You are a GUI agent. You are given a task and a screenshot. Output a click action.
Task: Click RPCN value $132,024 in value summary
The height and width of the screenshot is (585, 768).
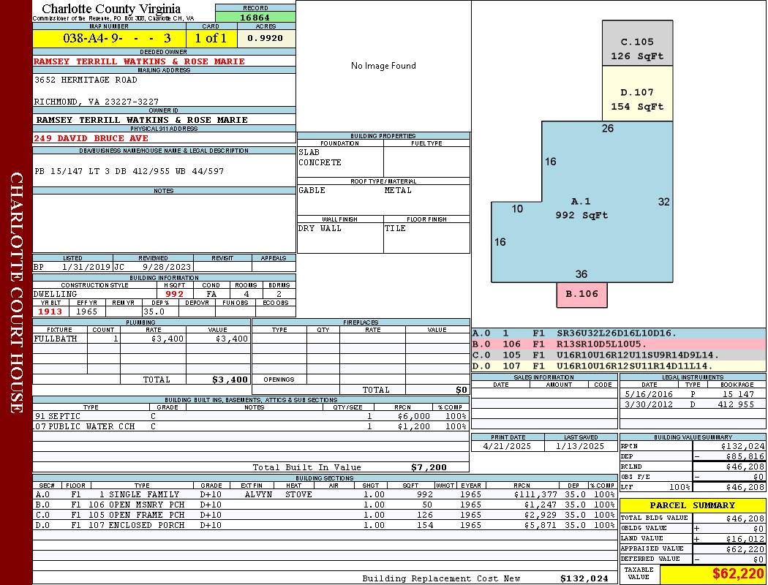click(742, 447)
